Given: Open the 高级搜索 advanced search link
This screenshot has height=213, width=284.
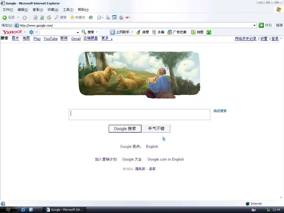Looking at the screenshot, I should point(220,111).
